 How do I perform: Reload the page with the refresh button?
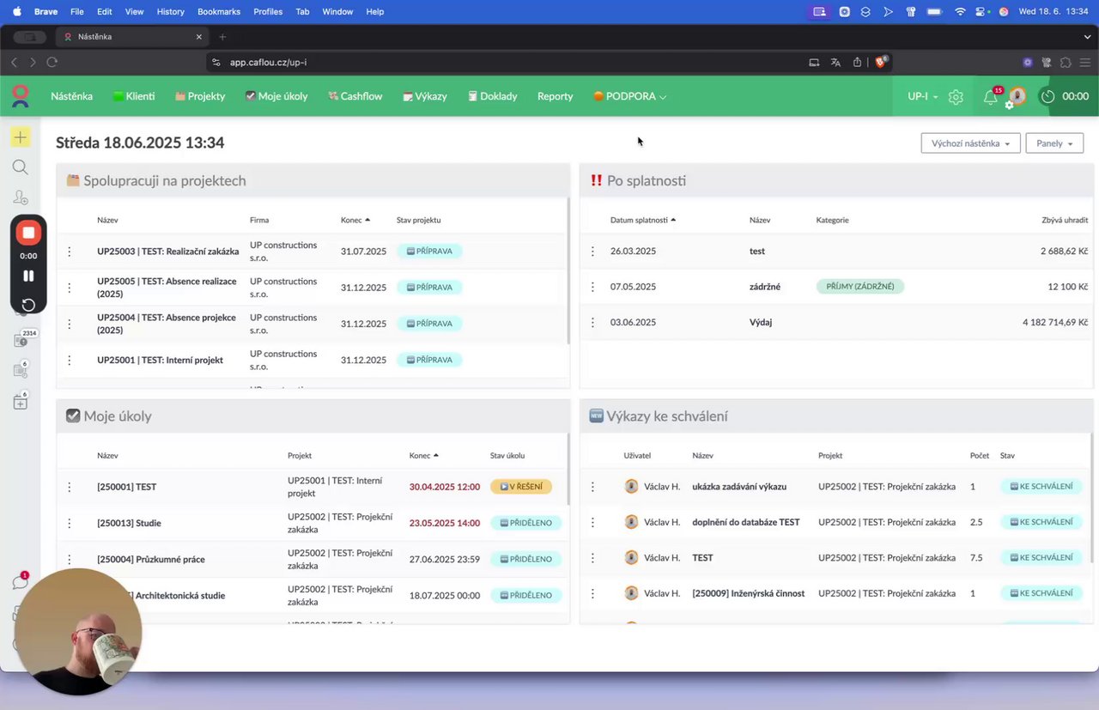pos(52,62)
